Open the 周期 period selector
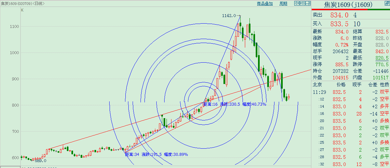This screenshot has width=390, height=168. click(283, 4)
